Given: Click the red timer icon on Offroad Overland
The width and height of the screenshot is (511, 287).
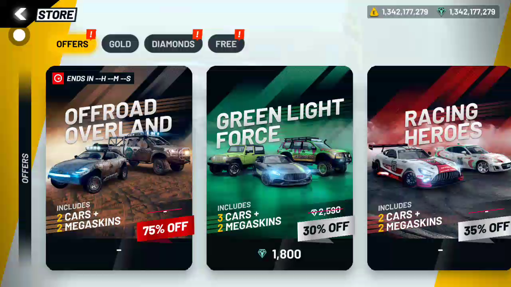Looking at the screenshot, I should 58,79.
